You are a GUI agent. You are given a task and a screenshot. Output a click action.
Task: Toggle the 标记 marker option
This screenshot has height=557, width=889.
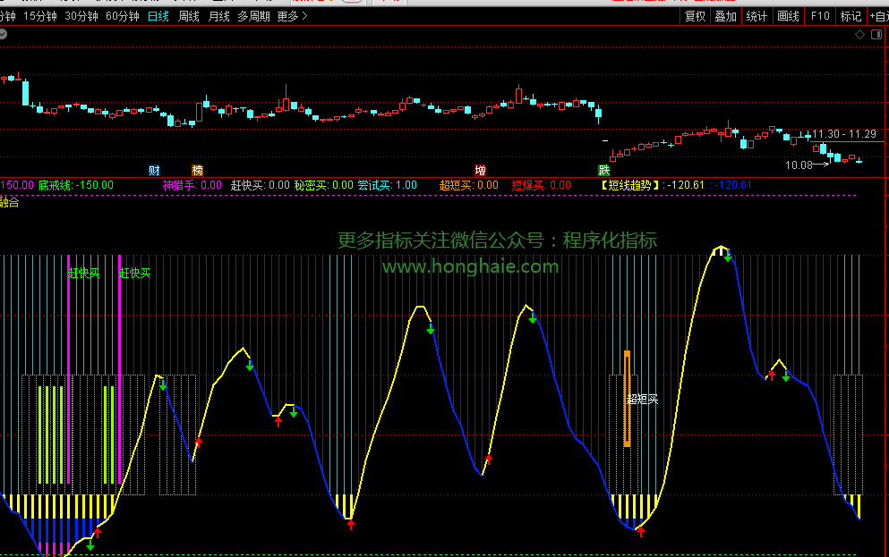(x=850, y=16)
